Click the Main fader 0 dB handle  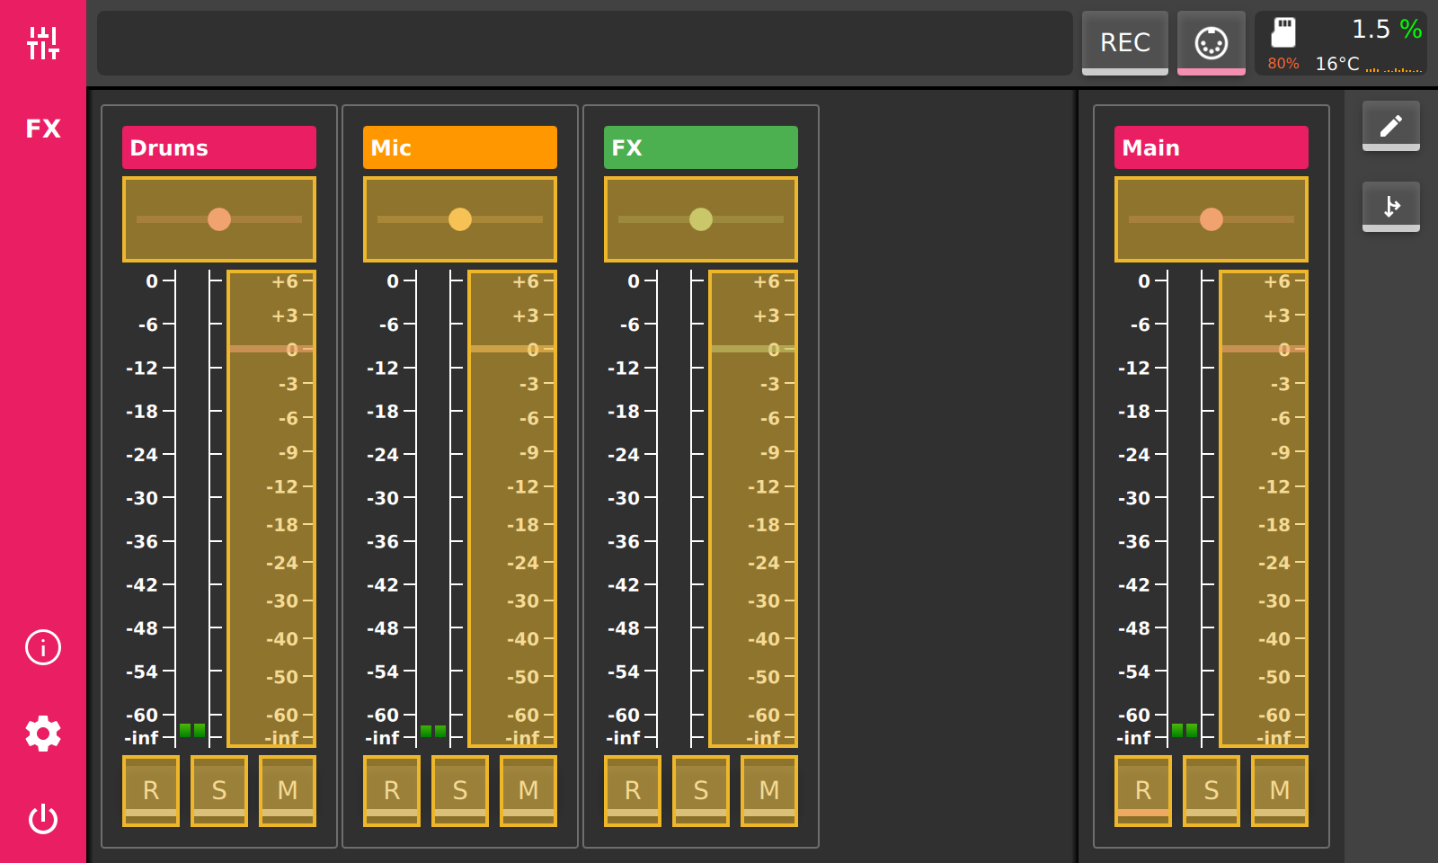pos(1264,349)
